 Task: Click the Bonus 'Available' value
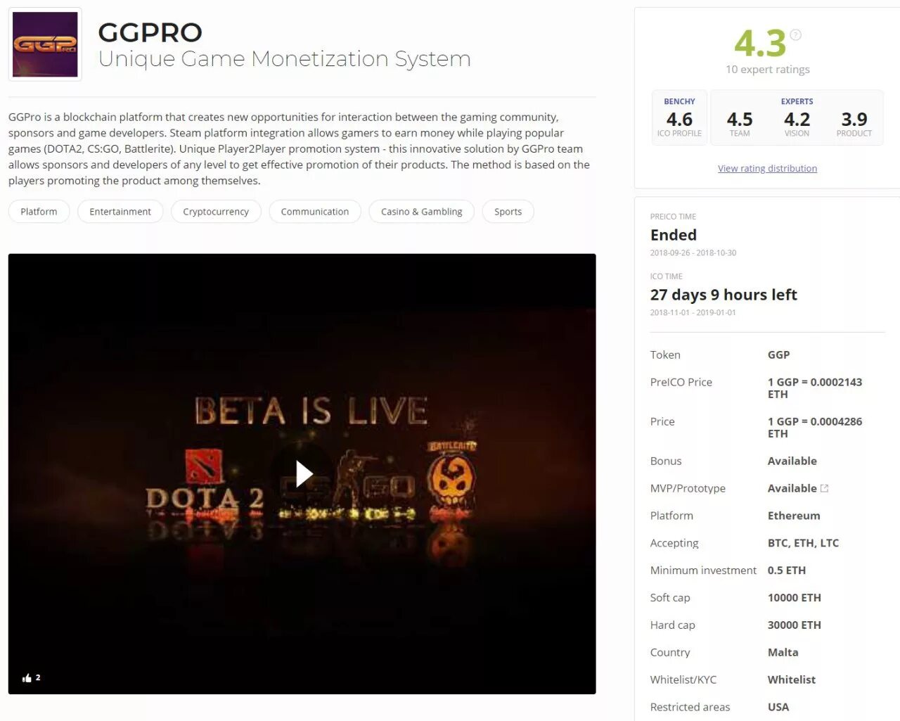(792, 461)
